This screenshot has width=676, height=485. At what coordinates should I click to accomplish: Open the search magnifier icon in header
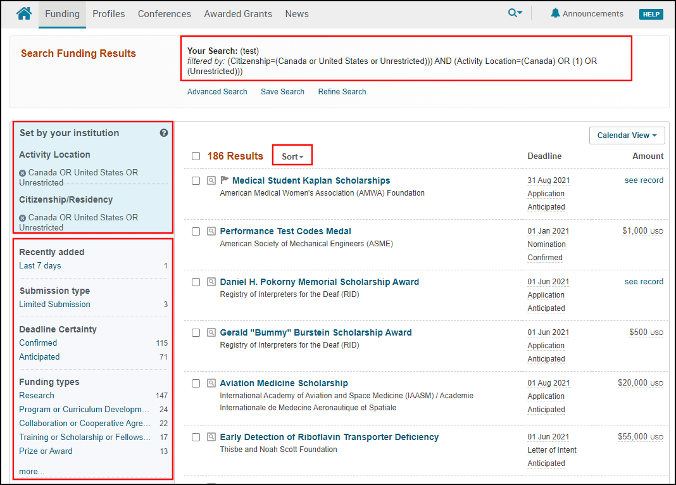(x=515, y=13)
